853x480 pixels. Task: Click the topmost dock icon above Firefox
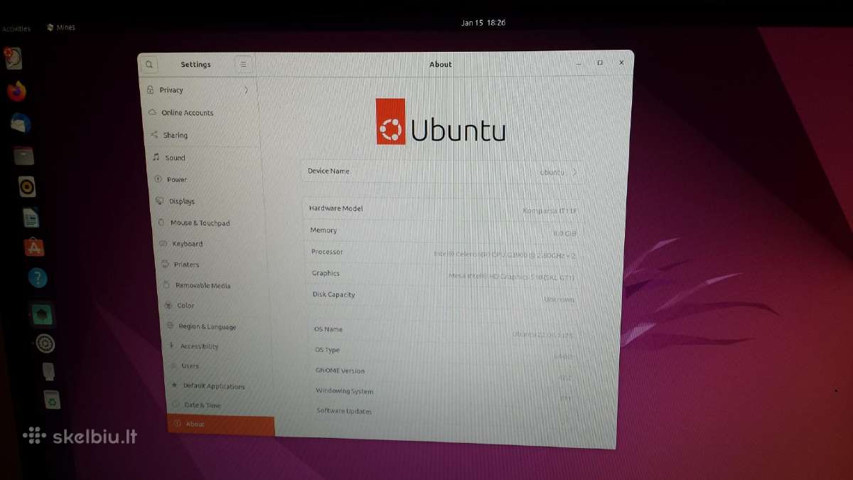click(x=13, y=59)
